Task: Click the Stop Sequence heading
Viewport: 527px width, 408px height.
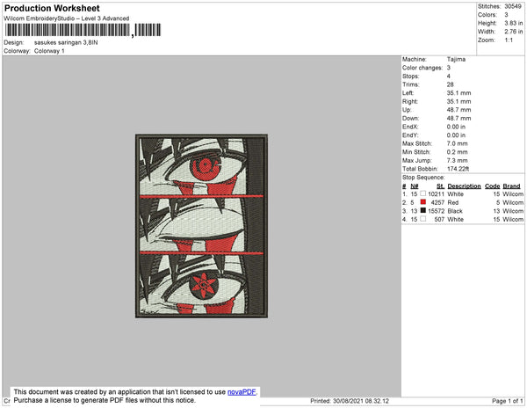Action: coord(423,178)
